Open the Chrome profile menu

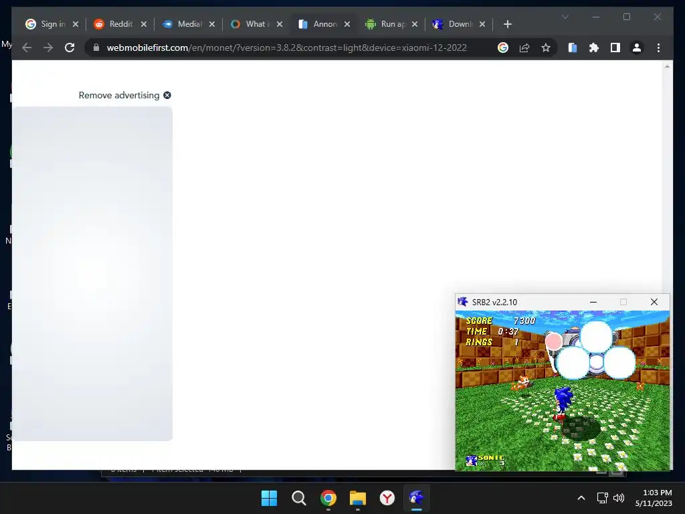click(637, 48)
